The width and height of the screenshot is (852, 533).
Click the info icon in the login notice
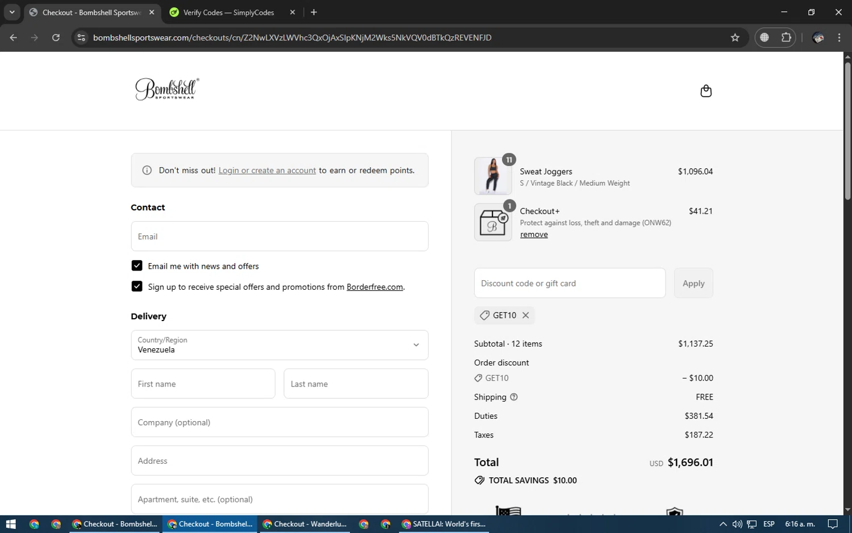147,170
